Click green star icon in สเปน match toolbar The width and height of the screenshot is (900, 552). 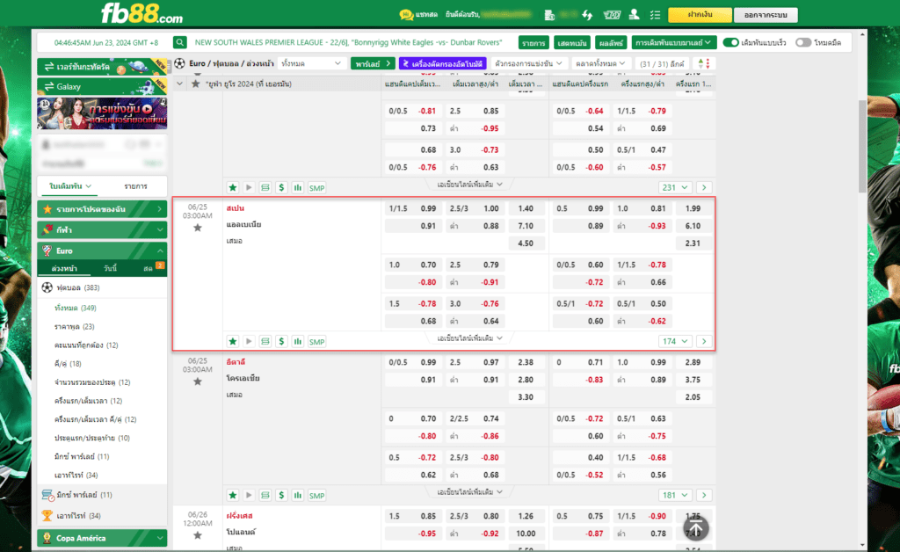pos(232,341)
